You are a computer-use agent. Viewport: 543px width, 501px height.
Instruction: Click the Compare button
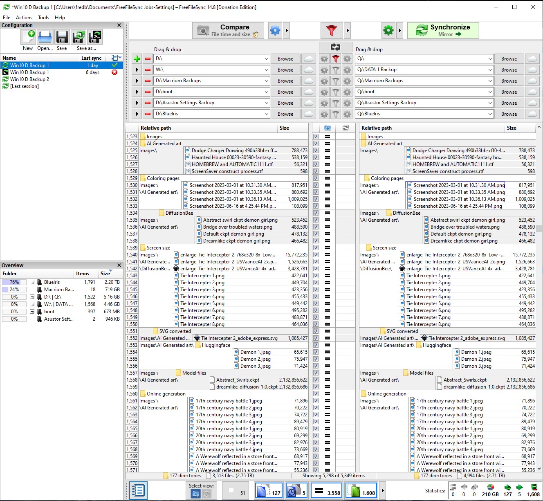pos(228,30)
